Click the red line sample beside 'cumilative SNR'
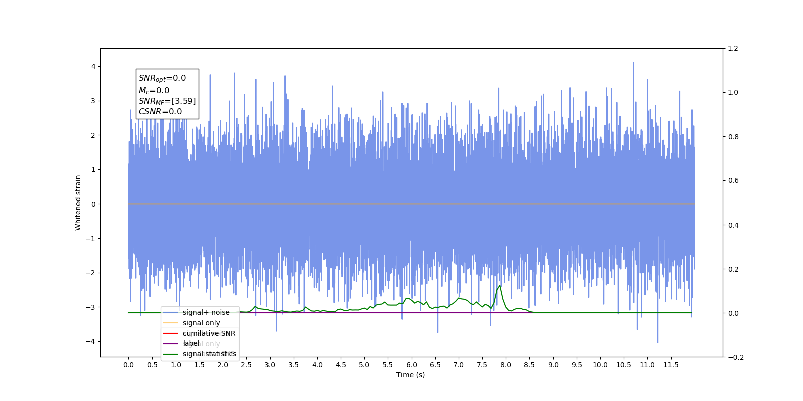The width and height of the screenshot is (803, 401). click(171, 333)
